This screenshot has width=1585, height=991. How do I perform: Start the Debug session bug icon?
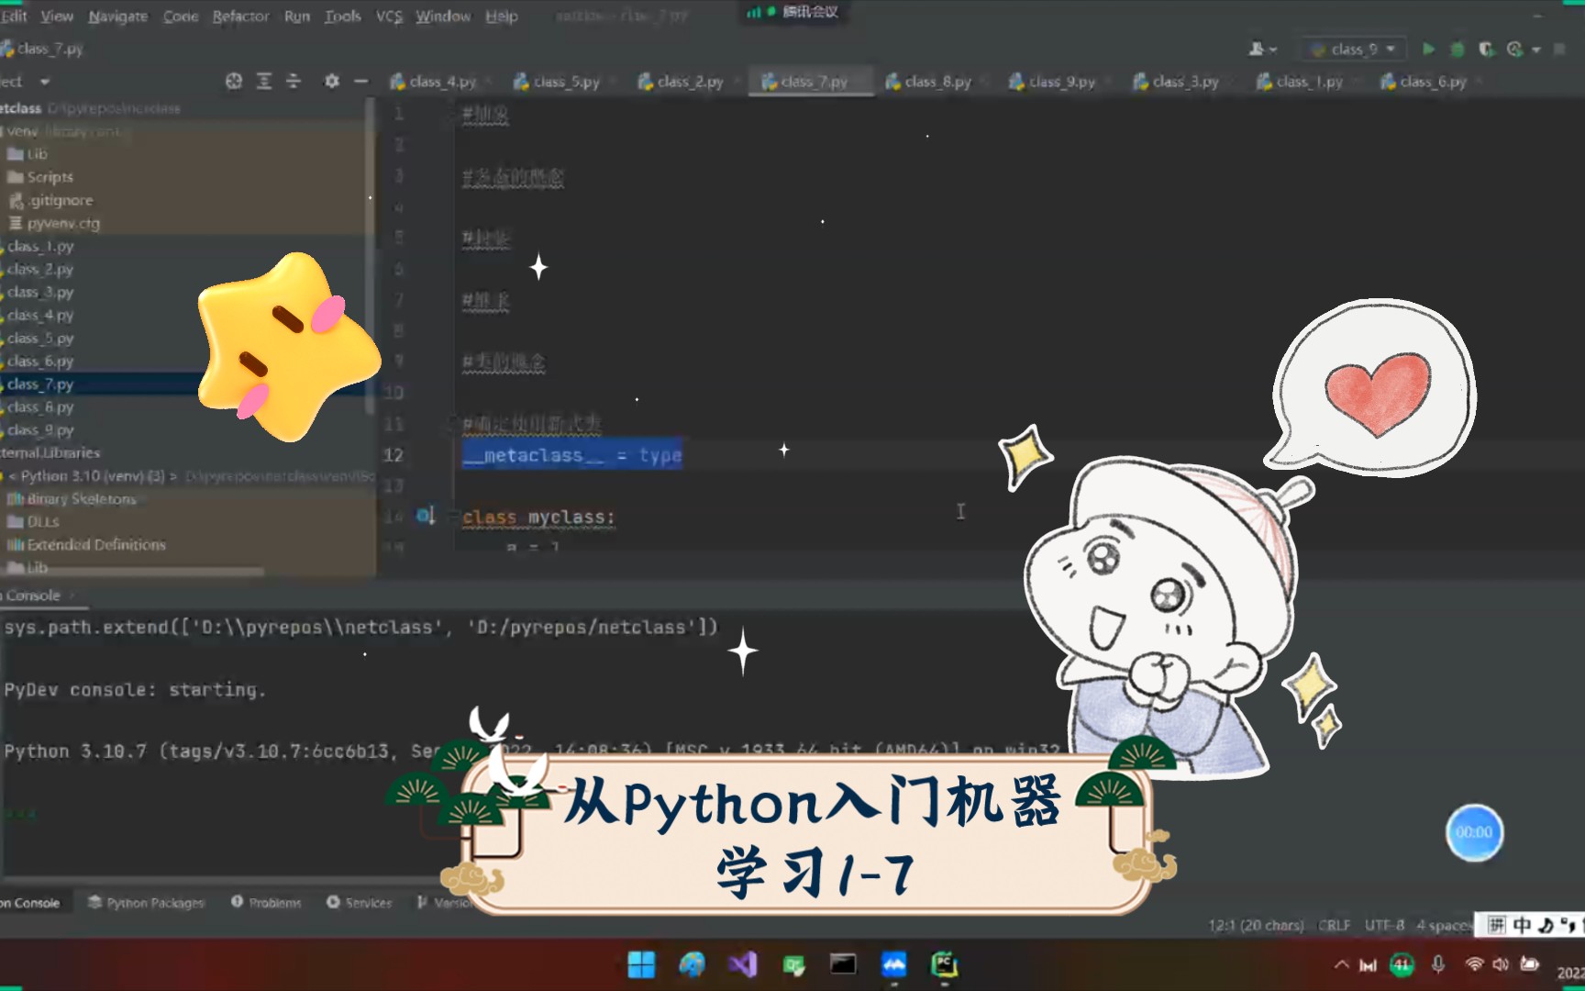pyautogui.click(x=1458, y=49)
